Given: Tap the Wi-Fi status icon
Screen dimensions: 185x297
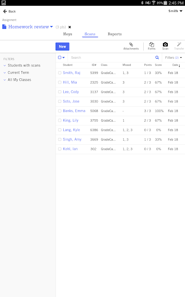Looking at the screenshot, I should 154,3.
